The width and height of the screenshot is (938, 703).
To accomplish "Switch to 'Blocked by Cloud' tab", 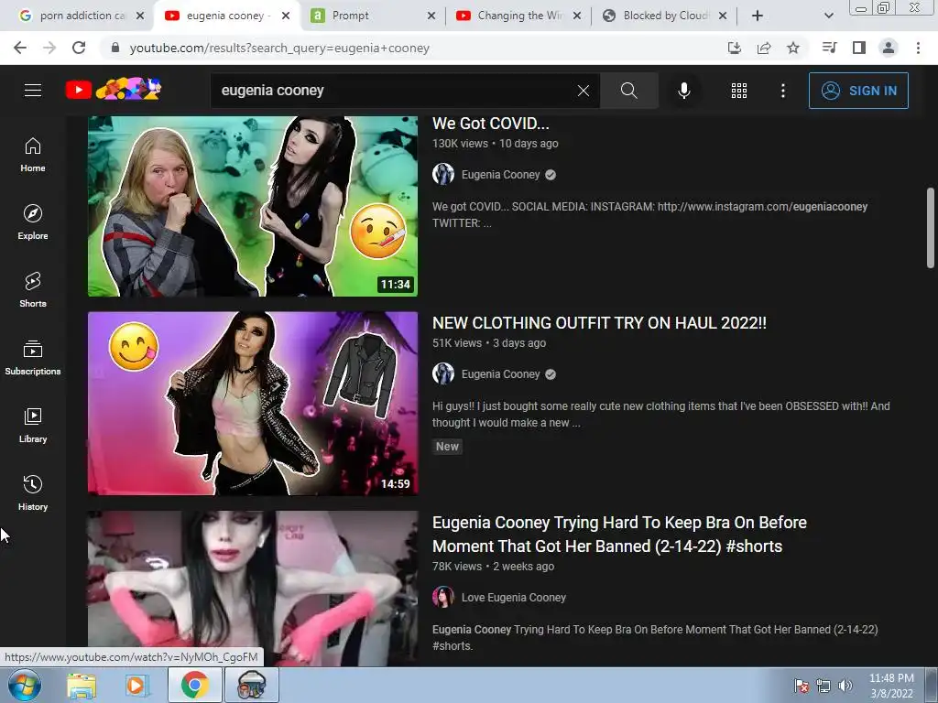I will (664, 16).
